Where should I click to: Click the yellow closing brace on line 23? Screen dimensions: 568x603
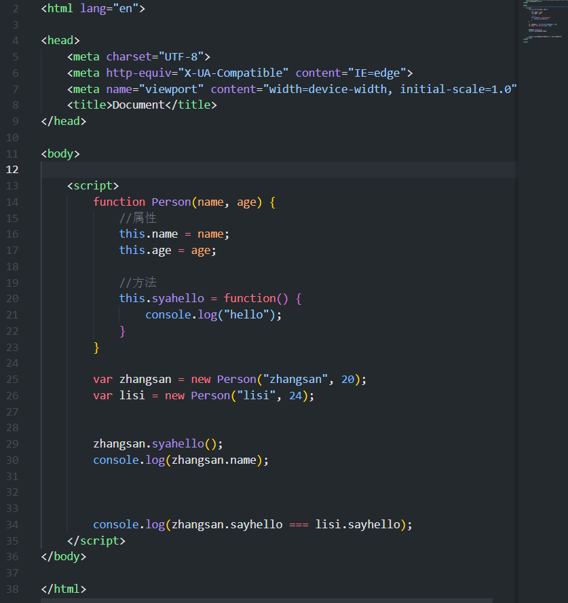(x=96, y=347)
